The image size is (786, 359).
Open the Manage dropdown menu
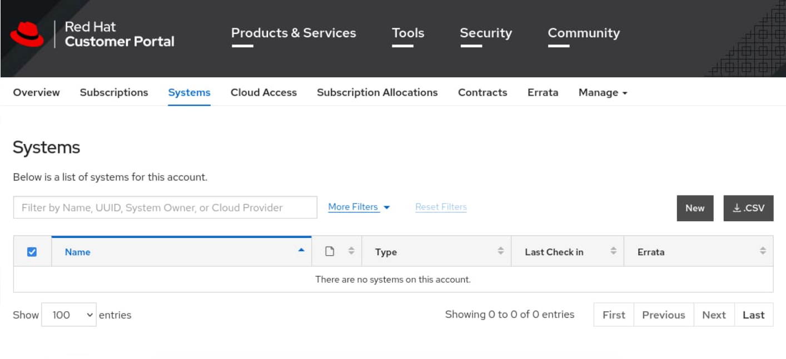point(603,92)
